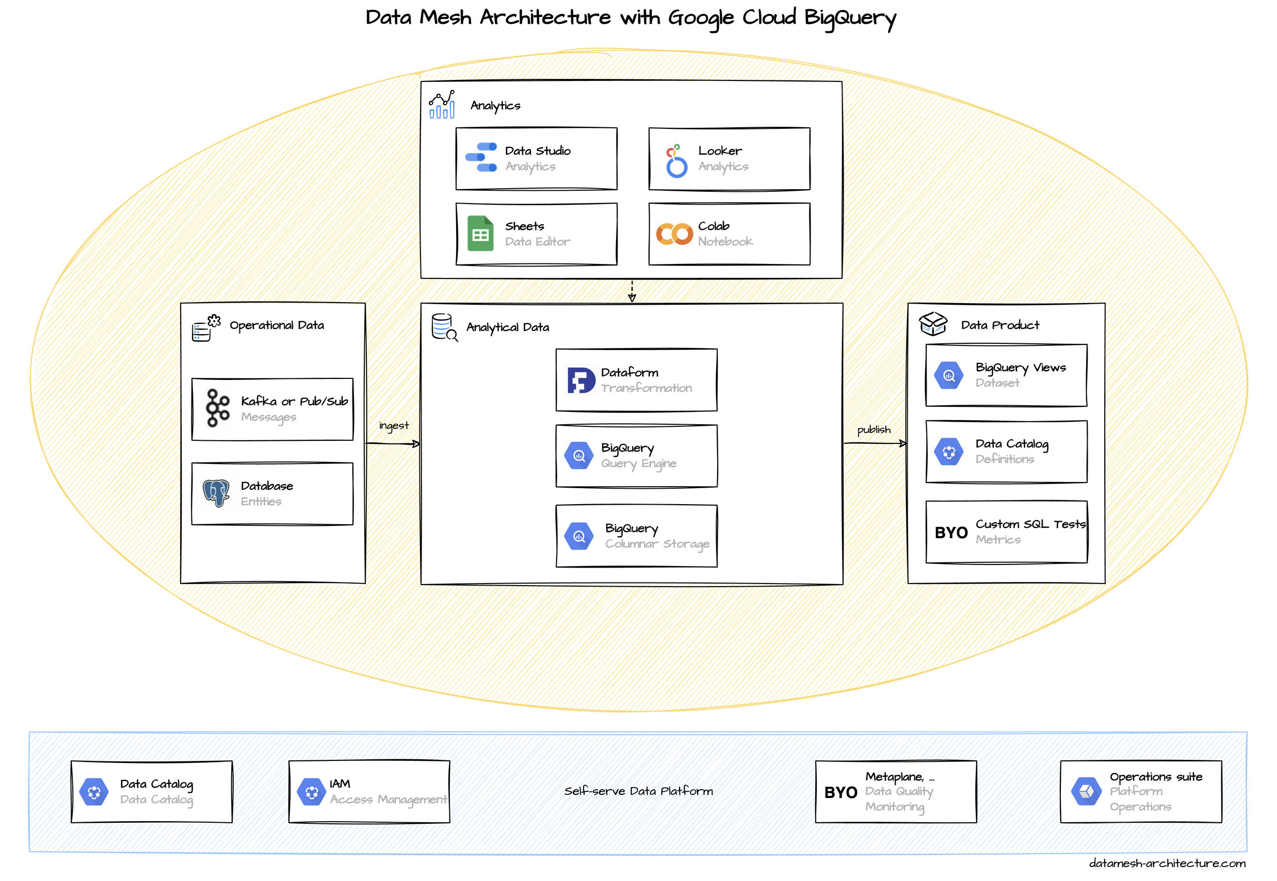The width and height of the screenshot is (1277, 881).
Task: Select the Columnar Storage subtitle
Action: [657, 544]
